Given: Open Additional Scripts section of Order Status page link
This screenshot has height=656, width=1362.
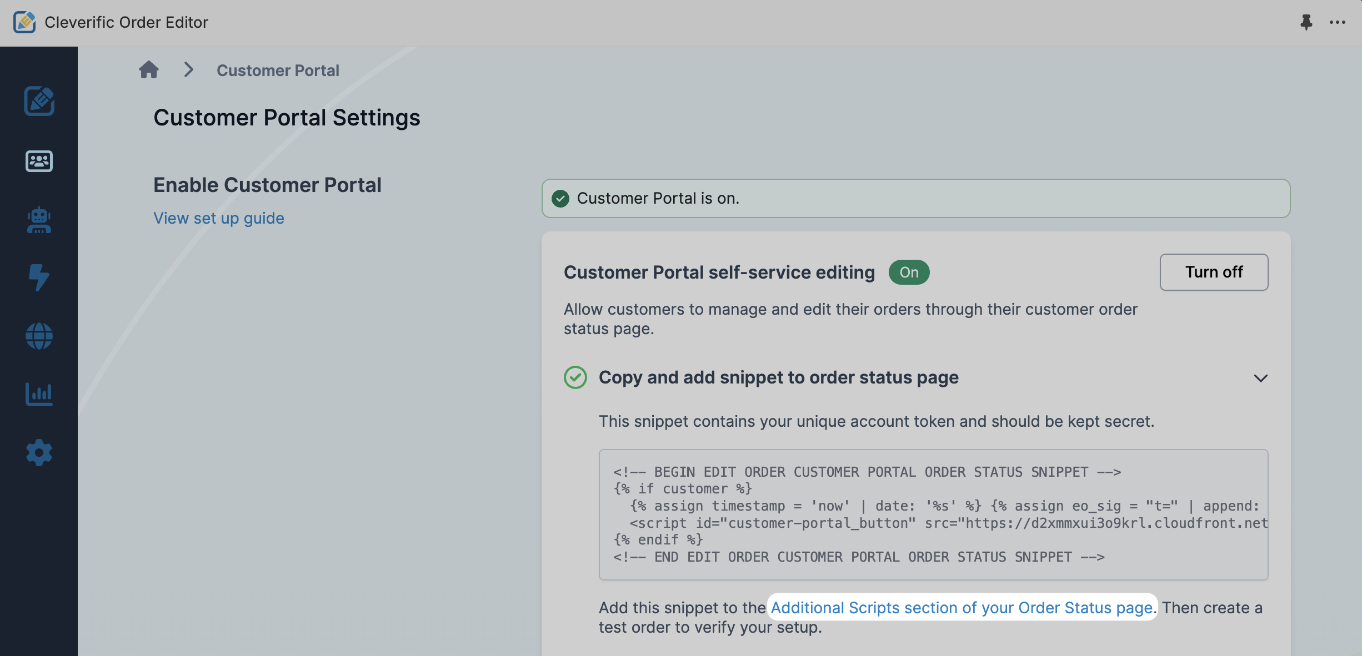Looking at the screenshot, I should (x=962, y=608).
